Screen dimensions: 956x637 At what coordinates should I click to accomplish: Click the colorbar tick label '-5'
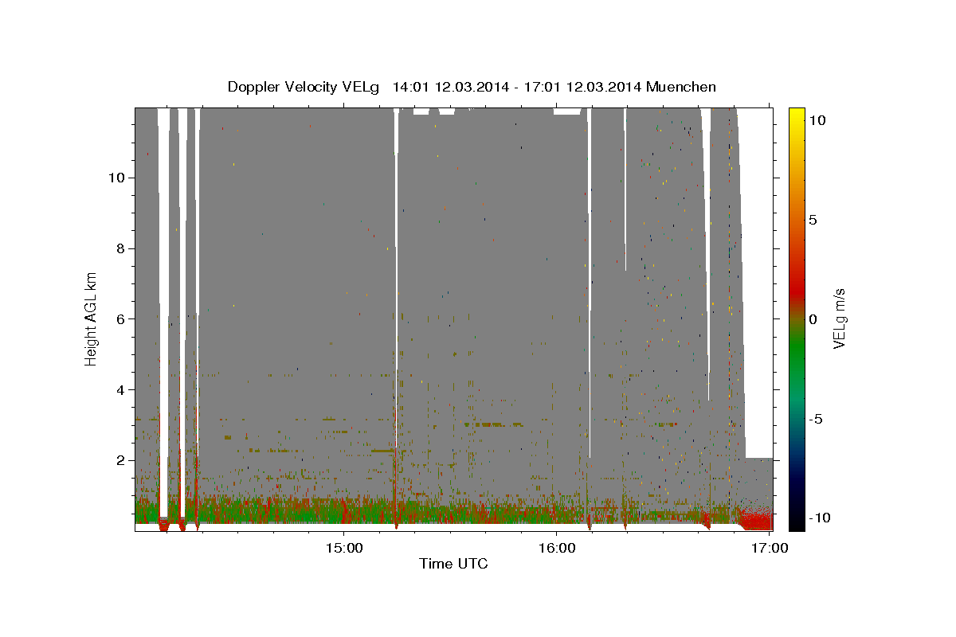click(816, 419)
